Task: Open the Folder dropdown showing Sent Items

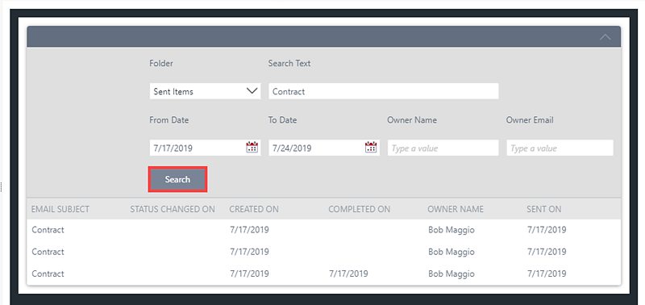Action: [206, 91]
